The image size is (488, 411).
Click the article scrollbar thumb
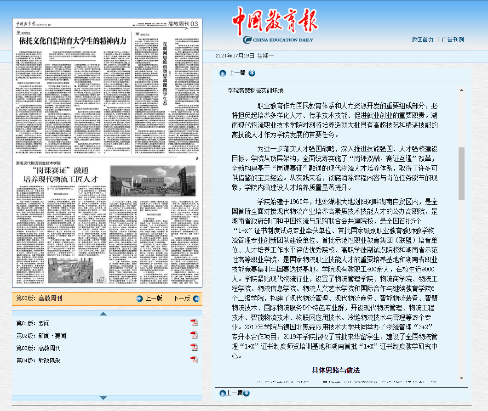[x=461, y=173]
